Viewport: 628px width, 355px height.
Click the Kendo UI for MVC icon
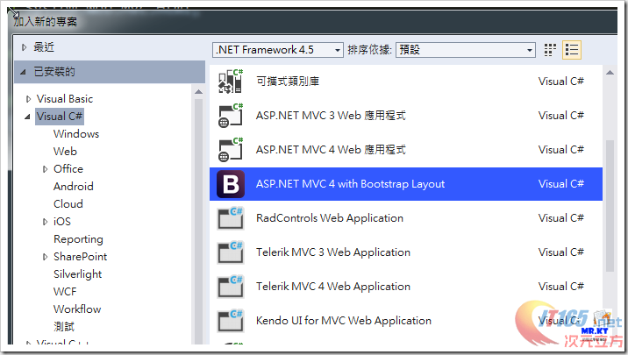(x=231, y=321)
